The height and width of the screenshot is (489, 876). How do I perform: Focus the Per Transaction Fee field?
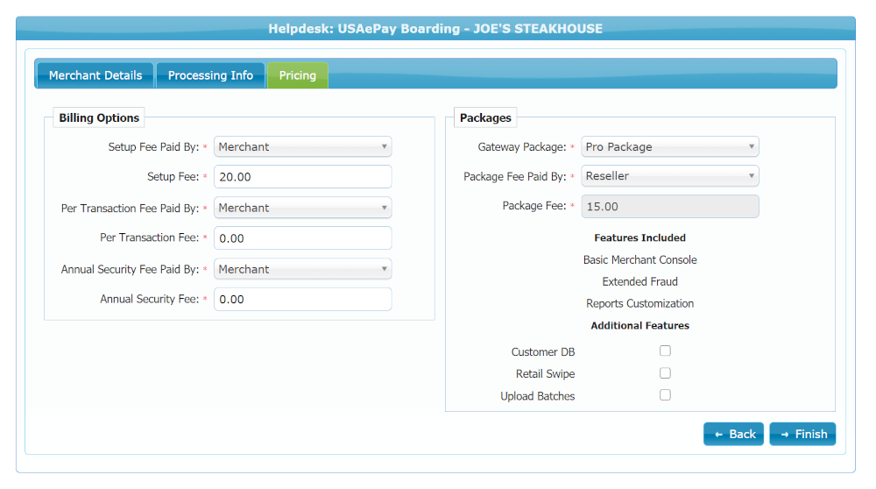point(303,238)
